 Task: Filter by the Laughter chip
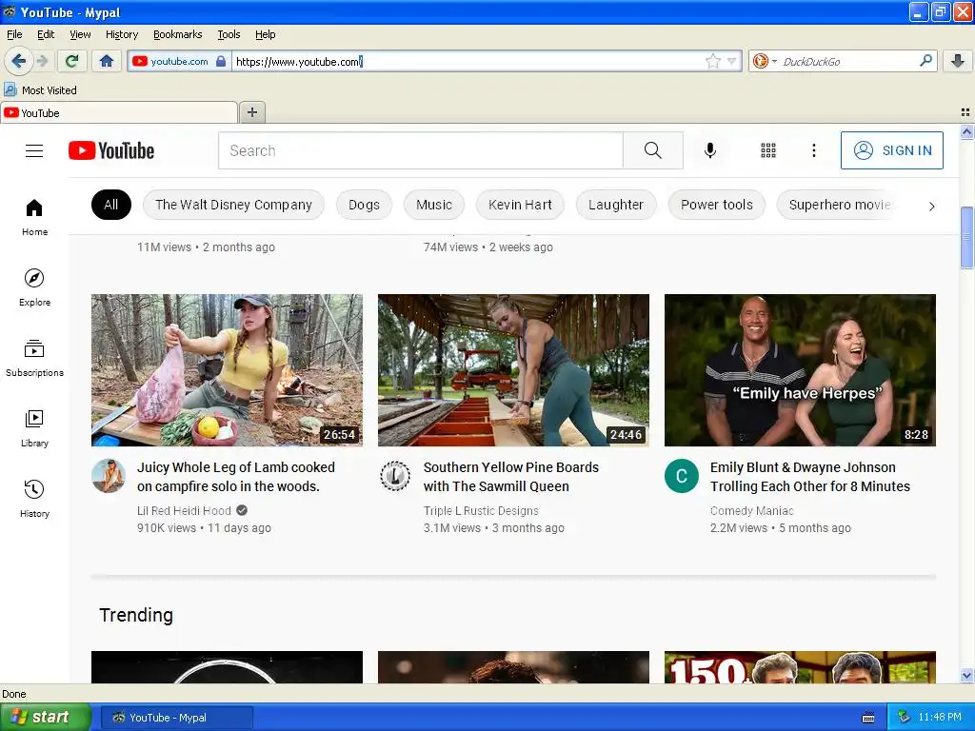click(616, 205)
